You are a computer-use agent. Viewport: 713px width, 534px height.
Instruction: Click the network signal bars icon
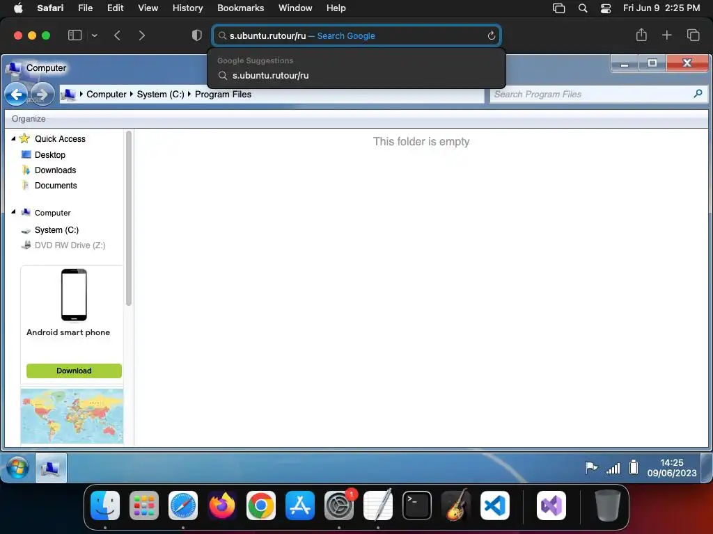tap(613, 468)
